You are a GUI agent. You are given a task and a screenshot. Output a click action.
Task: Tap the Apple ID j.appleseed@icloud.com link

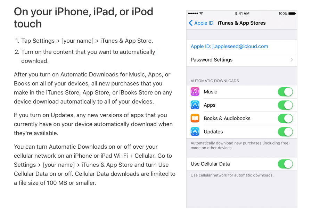(229, 46)
